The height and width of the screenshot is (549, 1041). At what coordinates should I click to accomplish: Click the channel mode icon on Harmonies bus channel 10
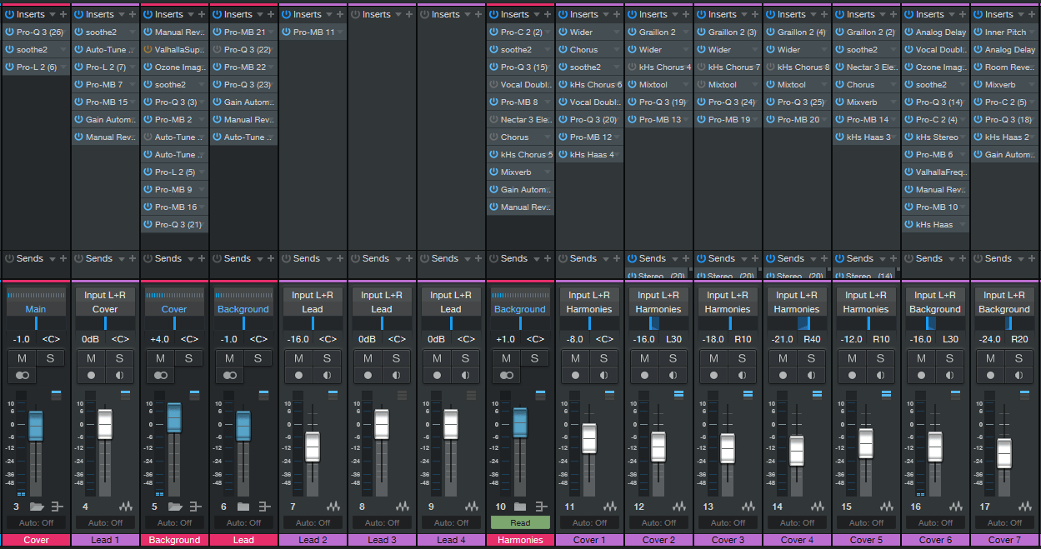(506, 376)
